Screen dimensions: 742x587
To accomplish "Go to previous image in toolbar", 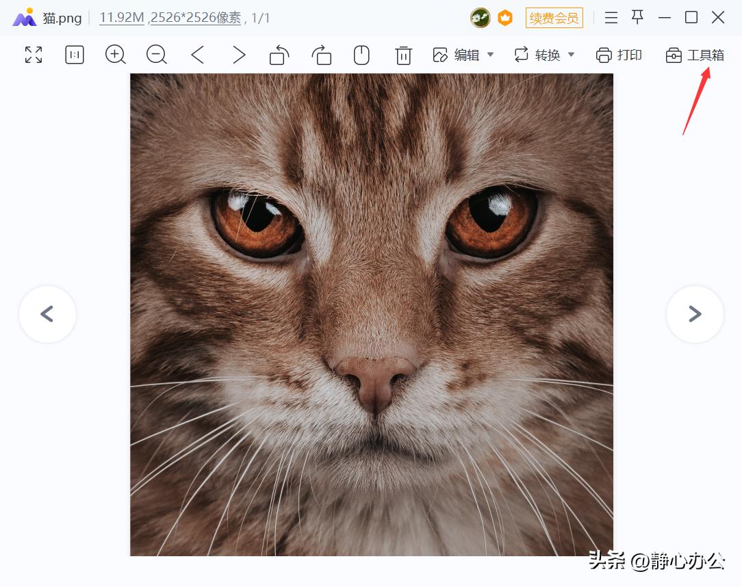I will (197, 55).
